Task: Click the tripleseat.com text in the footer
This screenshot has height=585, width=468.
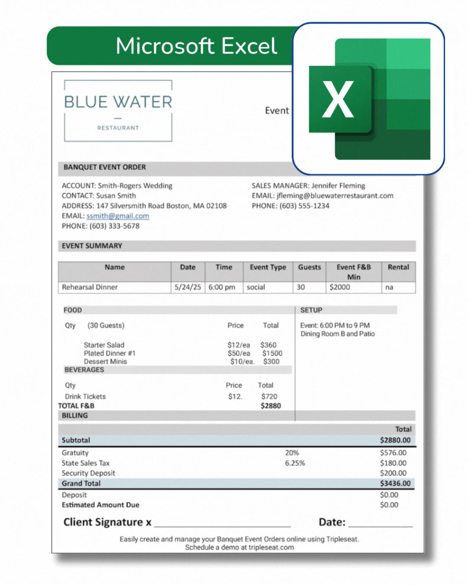Action: click(271, 547)
